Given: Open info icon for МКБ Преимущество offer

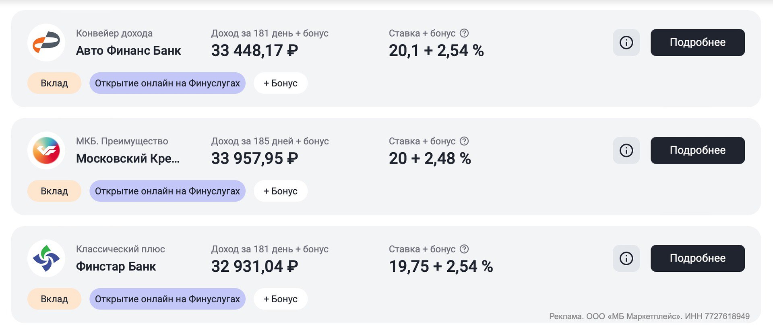Looking at the screenshot, I should (626, 150).
